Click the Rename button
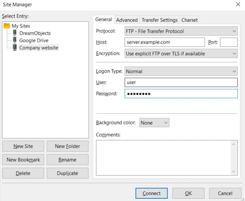Image resolution: width=245 pixels, height=201 pixels. pyautogui.click(x=68, y=160)
